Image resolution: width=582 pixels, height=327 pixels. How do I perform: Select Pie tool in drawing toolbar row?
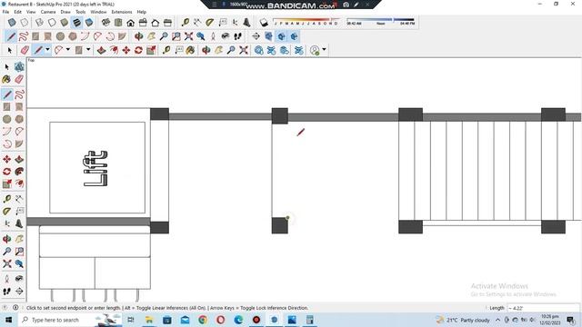pos(122,36)
